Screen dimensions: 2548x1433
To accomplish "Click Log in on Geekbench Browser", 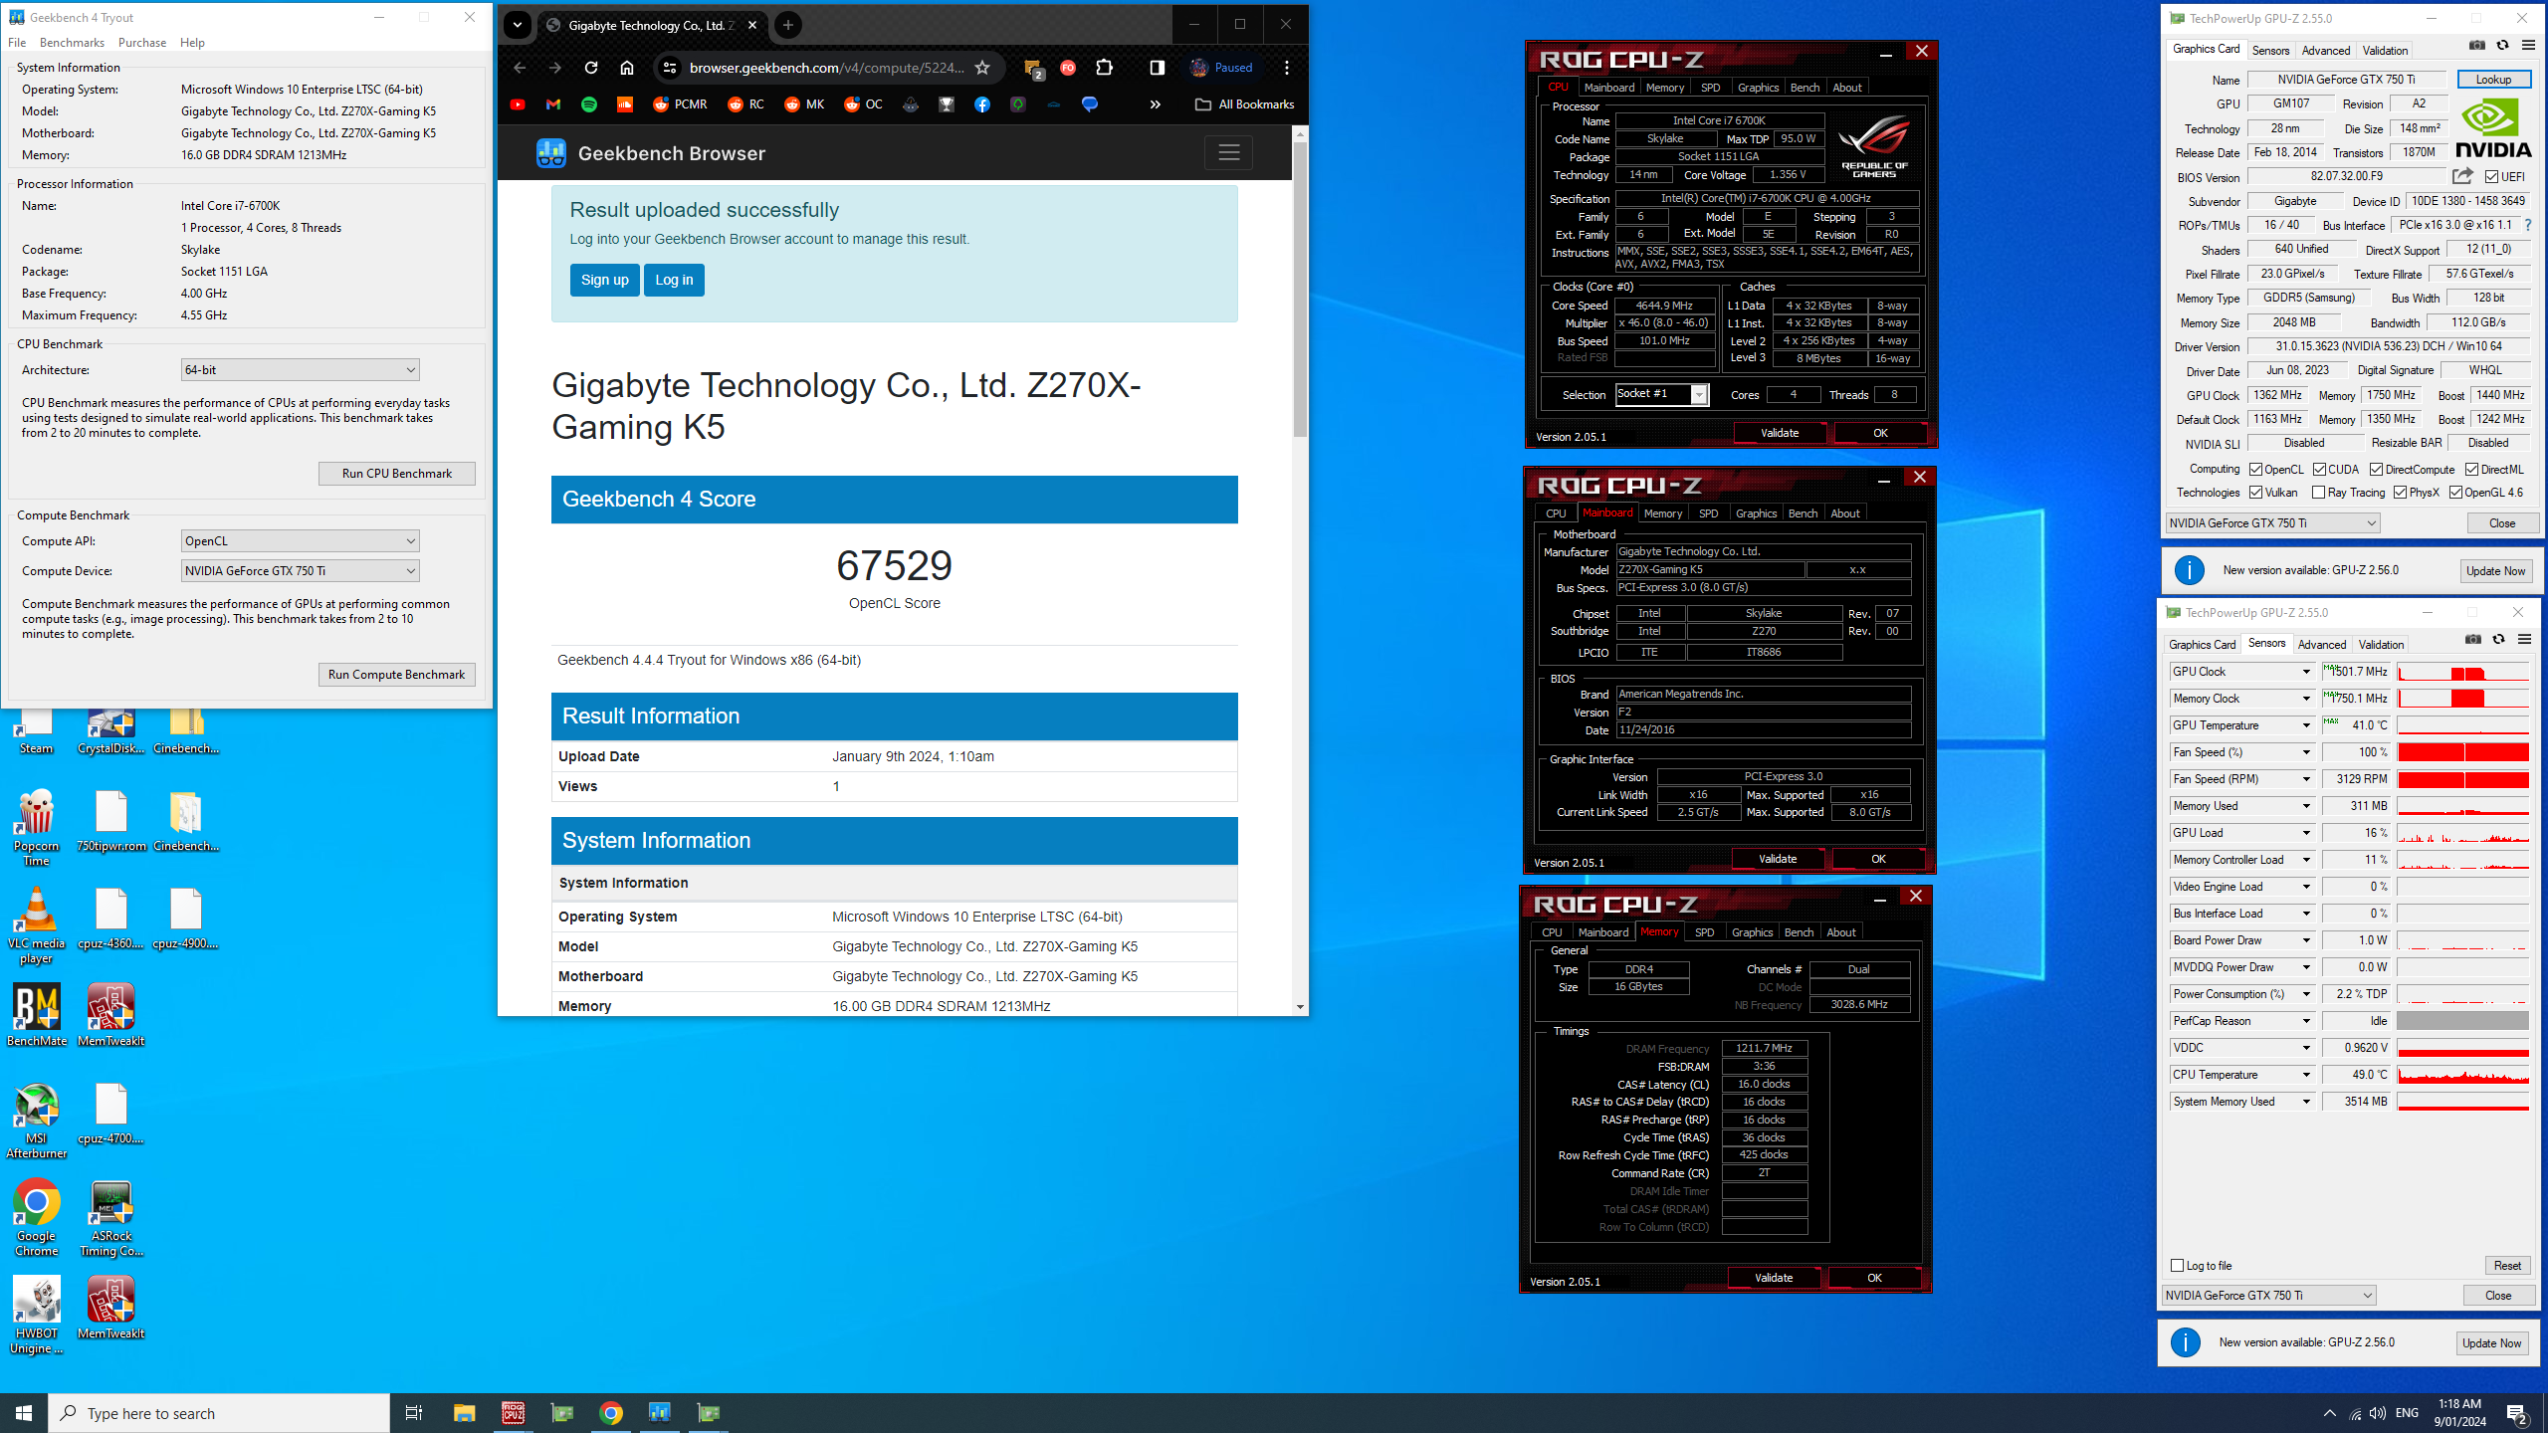I will pos(674,281).
